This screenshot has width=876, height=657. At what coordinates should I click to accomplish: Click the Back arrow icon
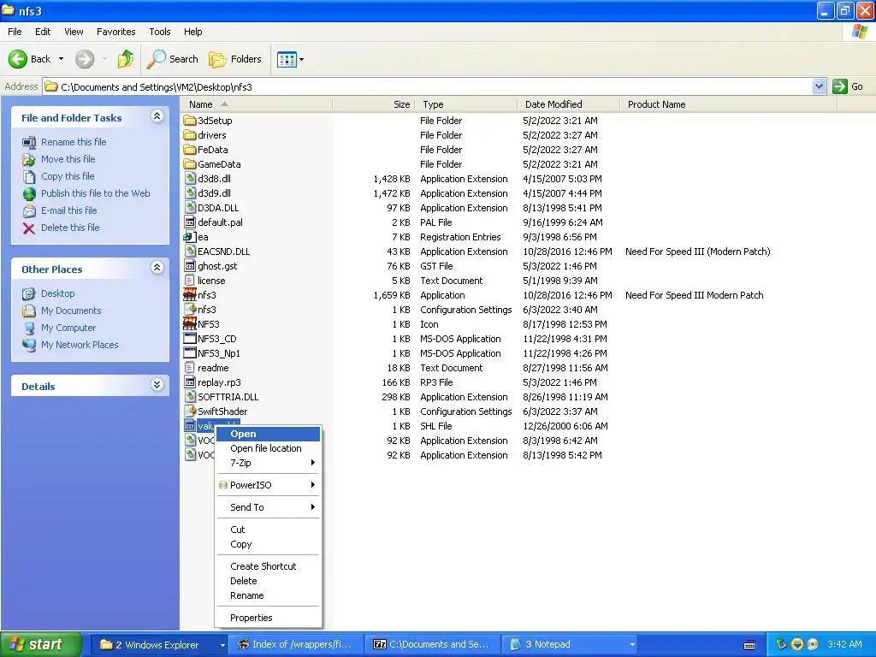coord(17,59)
